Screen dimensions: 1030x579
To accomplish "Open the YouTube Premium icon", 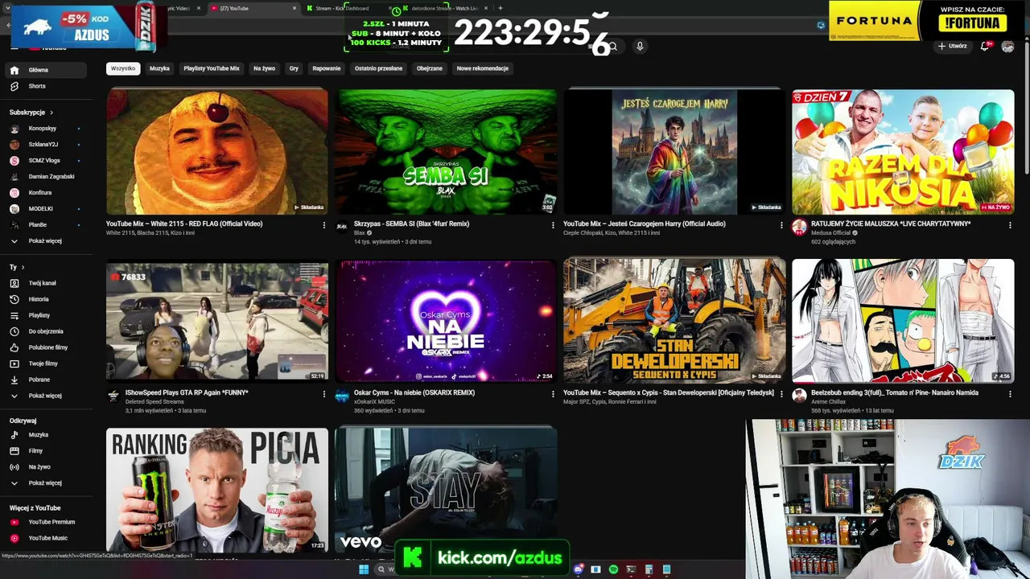I will [14, 522].
